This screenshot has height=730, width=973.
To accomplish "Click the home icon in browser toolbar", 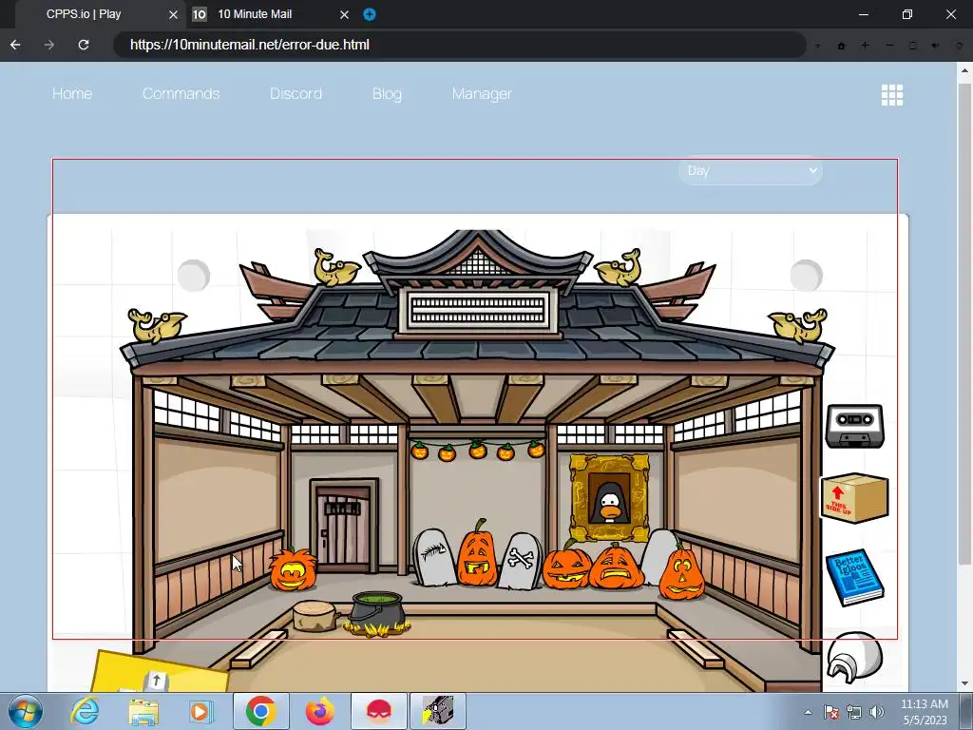I will (x=842, y=46).
